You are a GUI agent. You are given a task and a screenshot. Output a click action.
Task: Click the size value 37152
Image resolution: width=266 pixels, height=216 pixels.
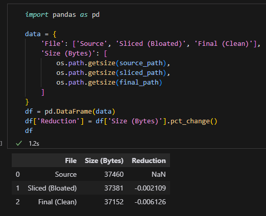(x=114, y=202)
